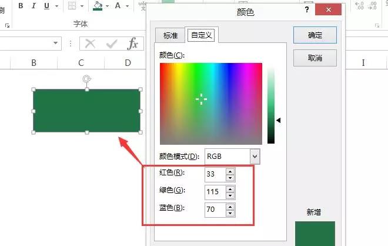
Task: Click the 取消 button
Action: coord(315,58)
